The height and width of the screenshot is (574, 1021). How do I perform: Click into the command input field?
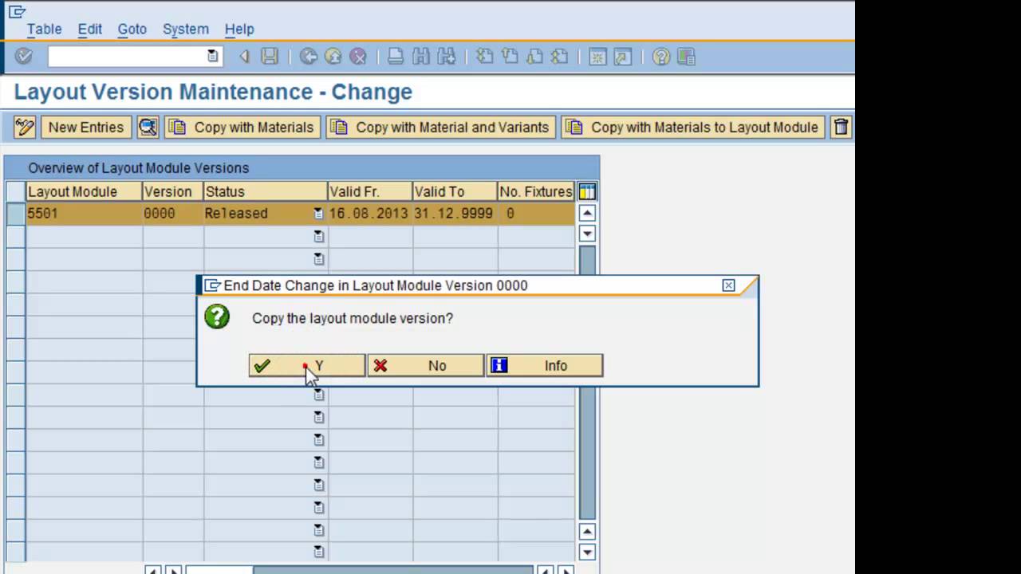pyautogui.click(x=126, y=57)
